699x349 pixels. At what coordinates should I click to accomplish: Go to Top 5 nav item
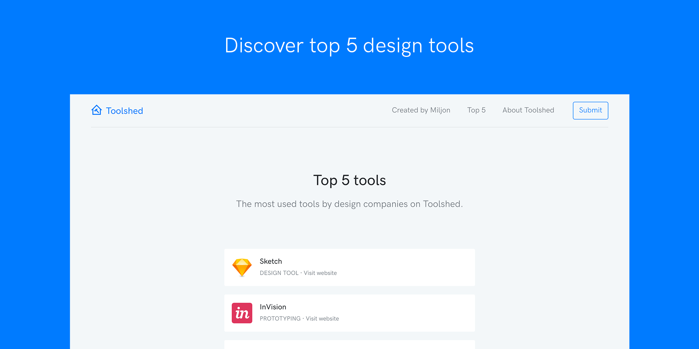pyautogui.click(x=476, y=110)
